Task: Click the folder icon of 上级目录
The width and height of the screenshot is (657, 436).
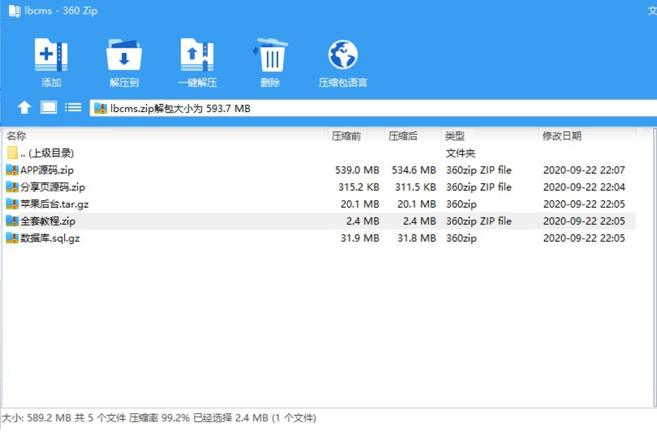Action: click(12, 153)
